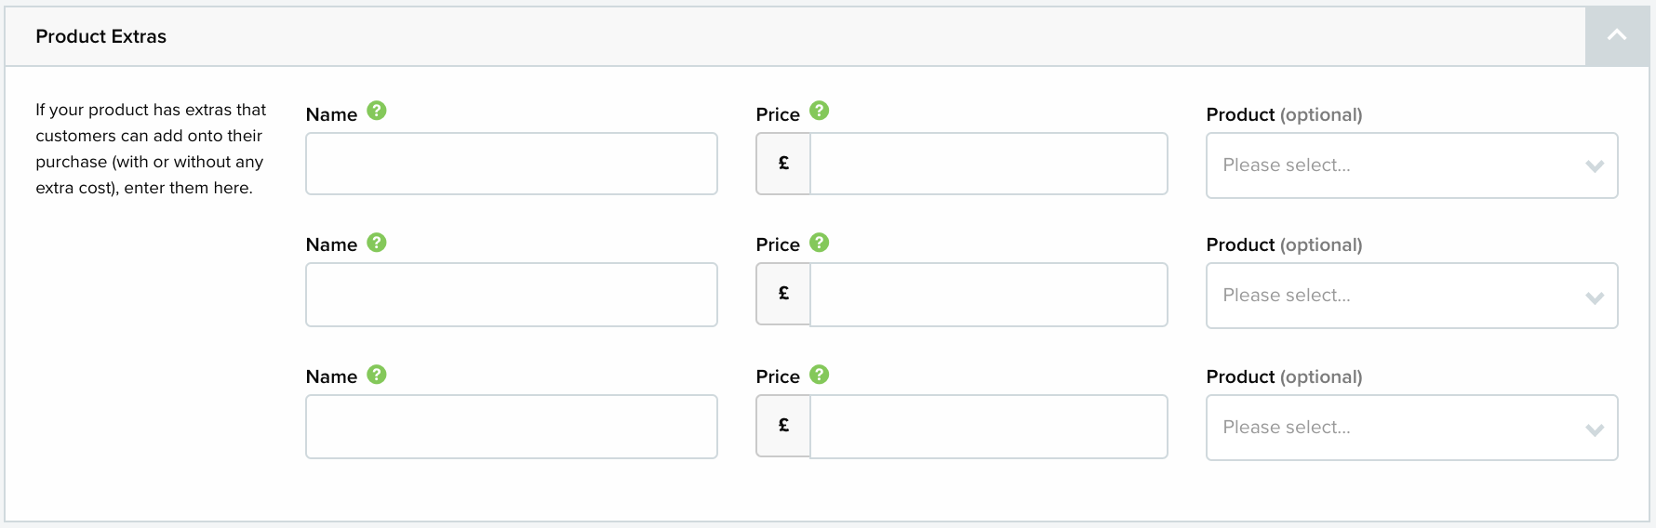Collapse the Product Extras panel with the chevron
Viewport: 1656px width, 528px height.
tap(1617, 36)
